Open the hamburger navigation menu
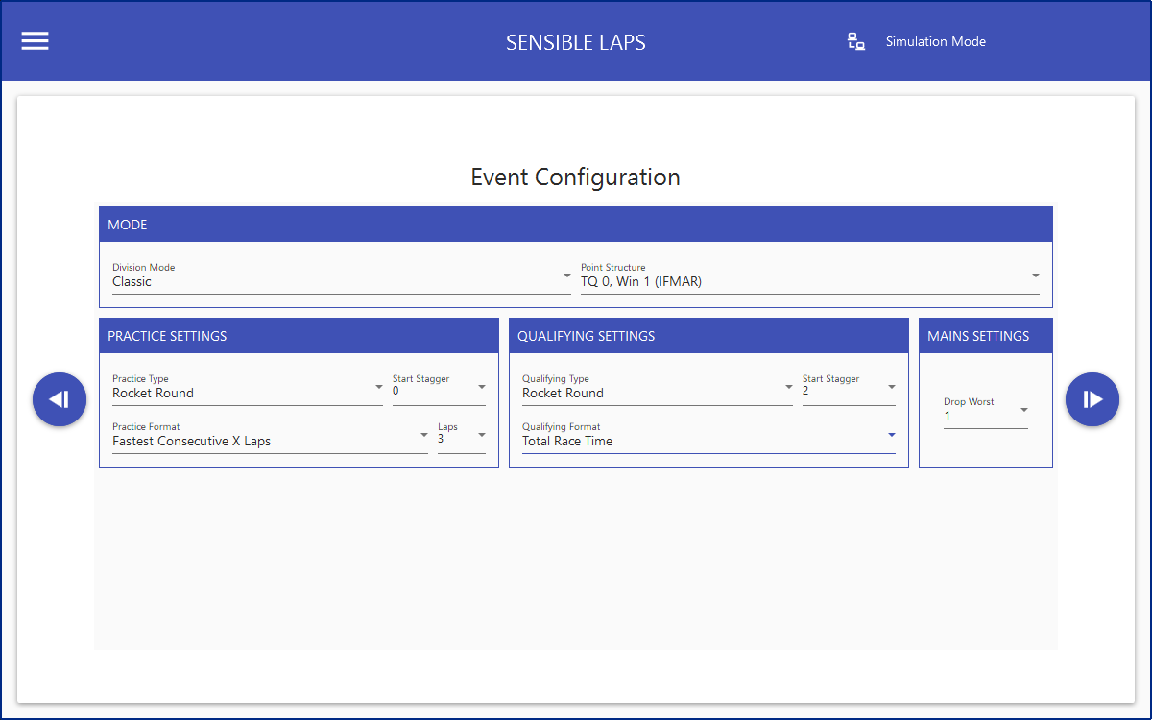 coord(36,41)
